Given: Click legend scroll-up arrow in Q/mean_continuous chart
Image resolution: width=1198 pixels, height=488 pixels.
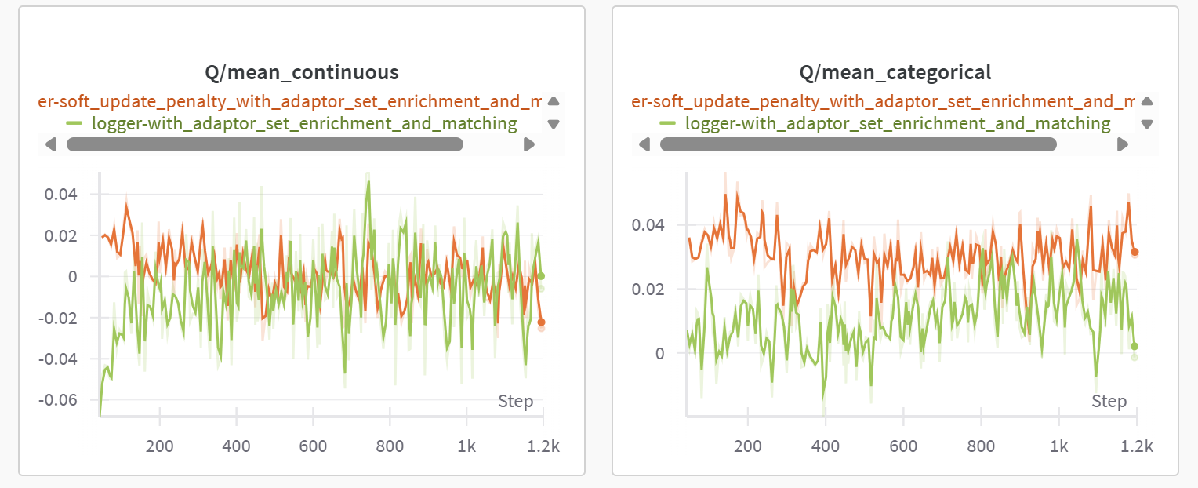Looking at the screenshot, I should pyautogui.click(x=554, y=101).
